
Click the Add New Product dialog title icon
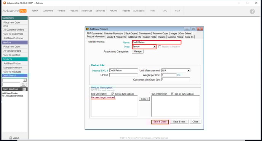click(87, 29)
